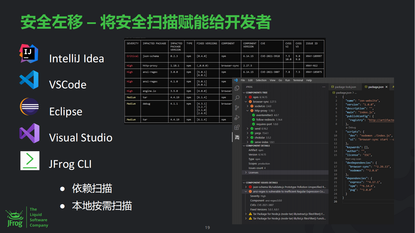The width and height of the screenshot is (415, 233).
Task: Expand the npm 6.14.15 tree node
Action: pos(246,97)
